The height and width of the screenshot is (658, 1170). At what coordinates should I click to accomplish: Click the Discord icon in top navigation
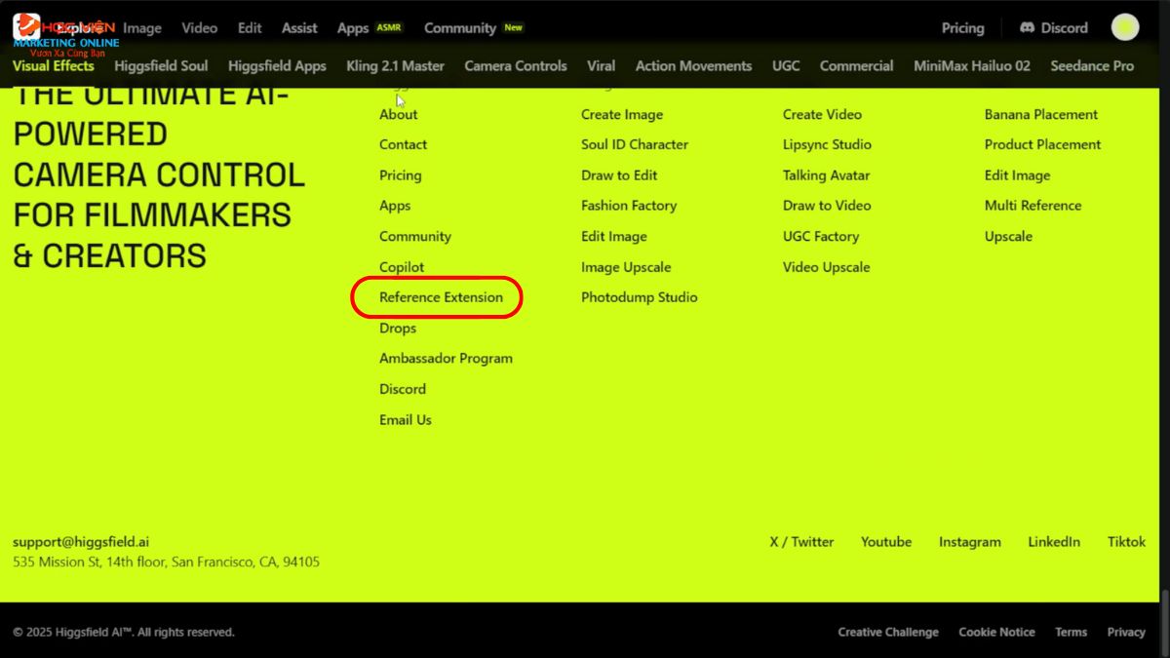tap(1027, 28)
